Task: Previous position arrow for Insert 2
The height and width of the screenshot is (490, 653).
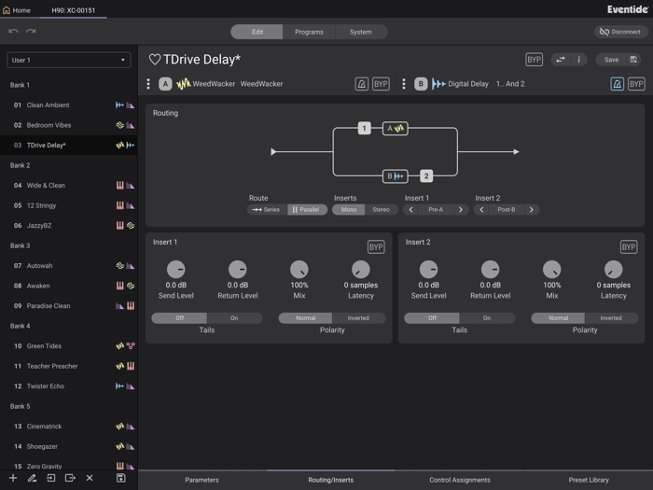Action: click(x=482, y=210)
